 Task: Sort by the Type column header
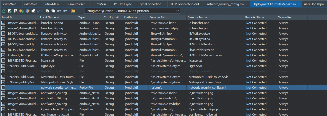click(x=90, y=17)
